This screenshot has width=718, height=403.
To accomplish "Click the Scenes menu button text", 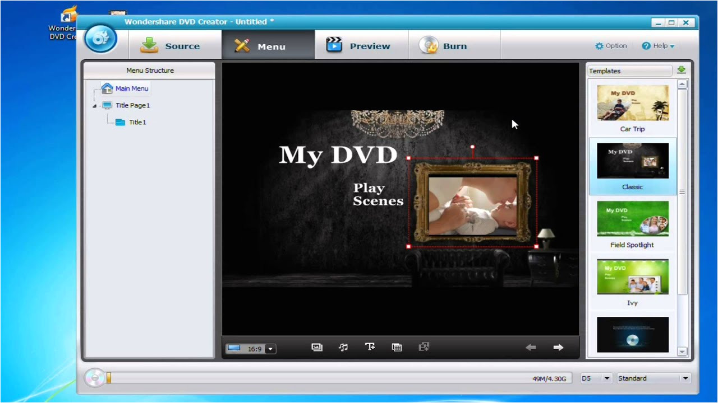I will [378, 201].
